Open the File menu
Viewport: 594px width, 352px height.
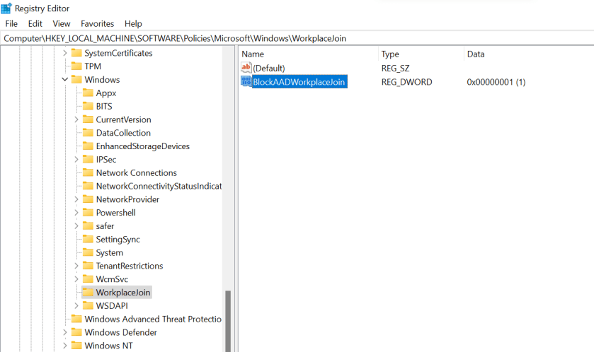(x=11, y=23)
